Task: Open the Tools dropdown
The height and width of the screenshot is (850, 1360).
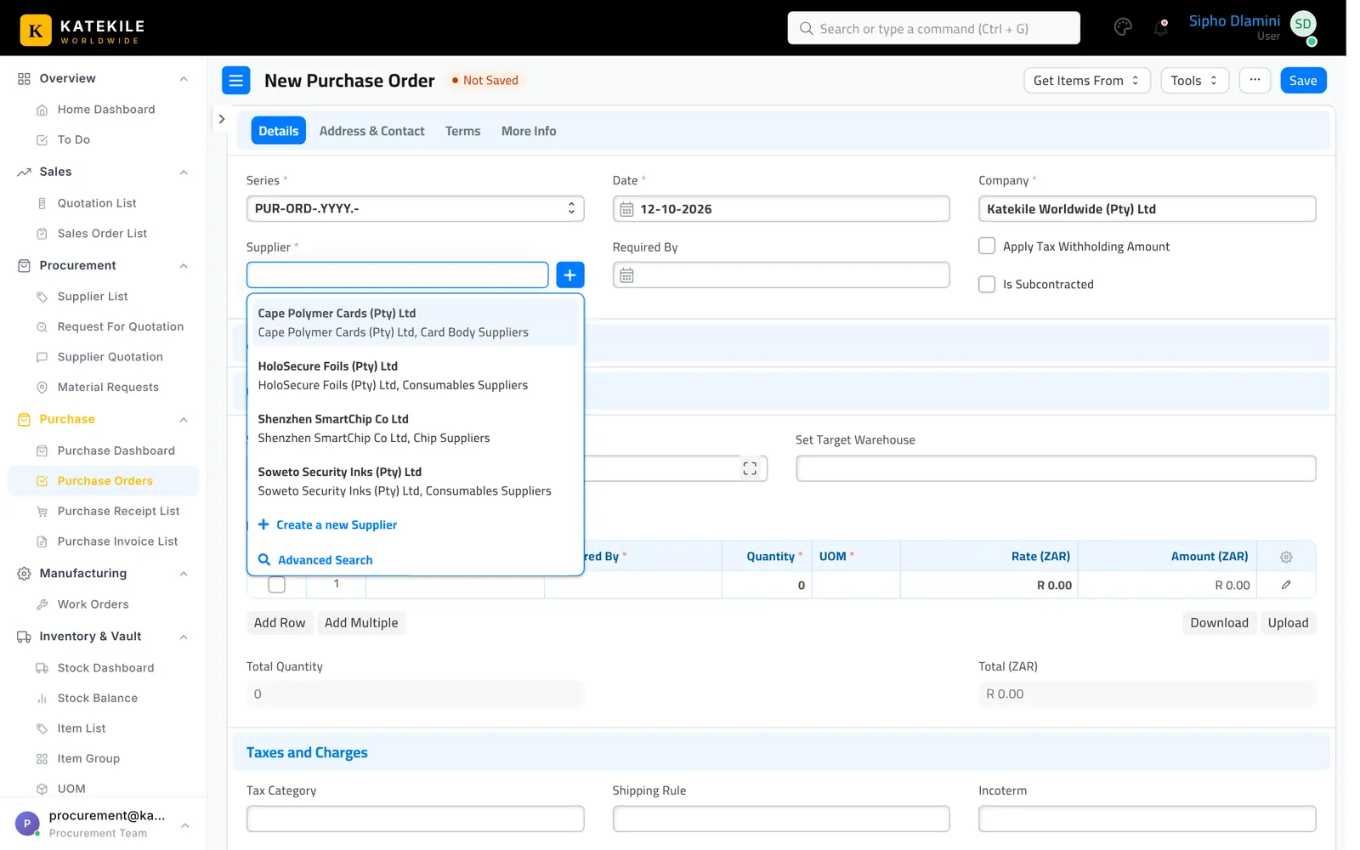Action: pos(1194,81)
